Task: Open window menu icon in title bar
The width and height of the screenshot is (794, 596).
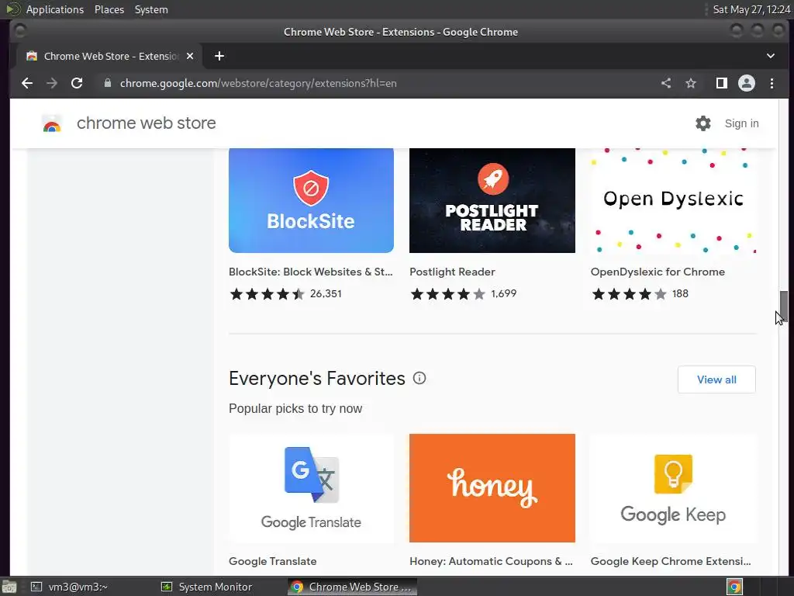Action: click(x=19, y=31)
